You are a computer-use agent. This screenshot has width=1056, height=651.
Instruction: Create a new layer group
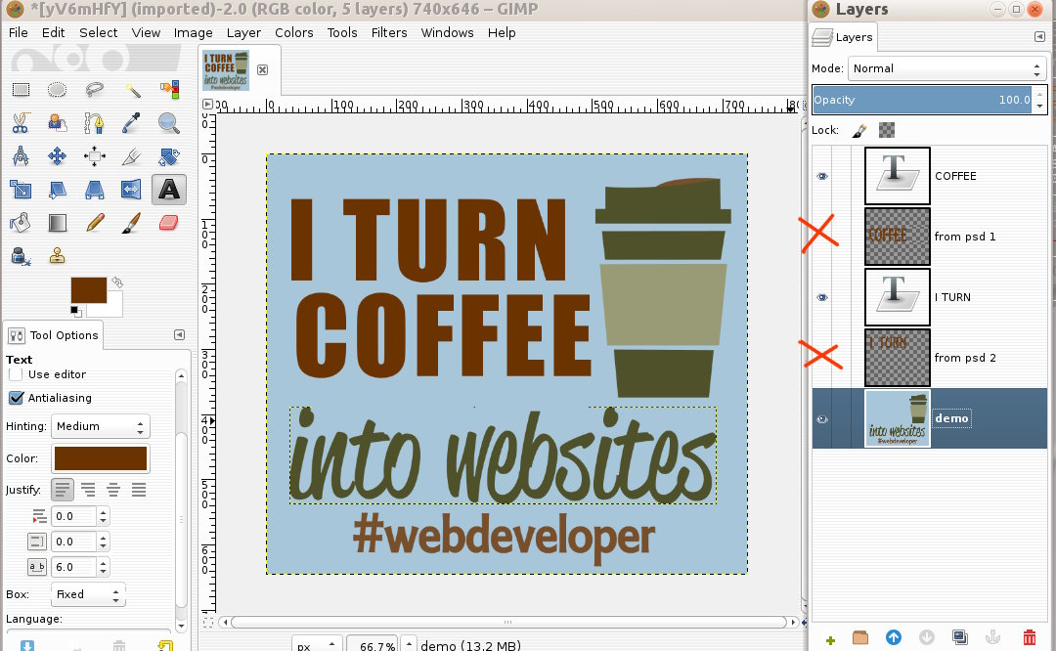[860, 637]
